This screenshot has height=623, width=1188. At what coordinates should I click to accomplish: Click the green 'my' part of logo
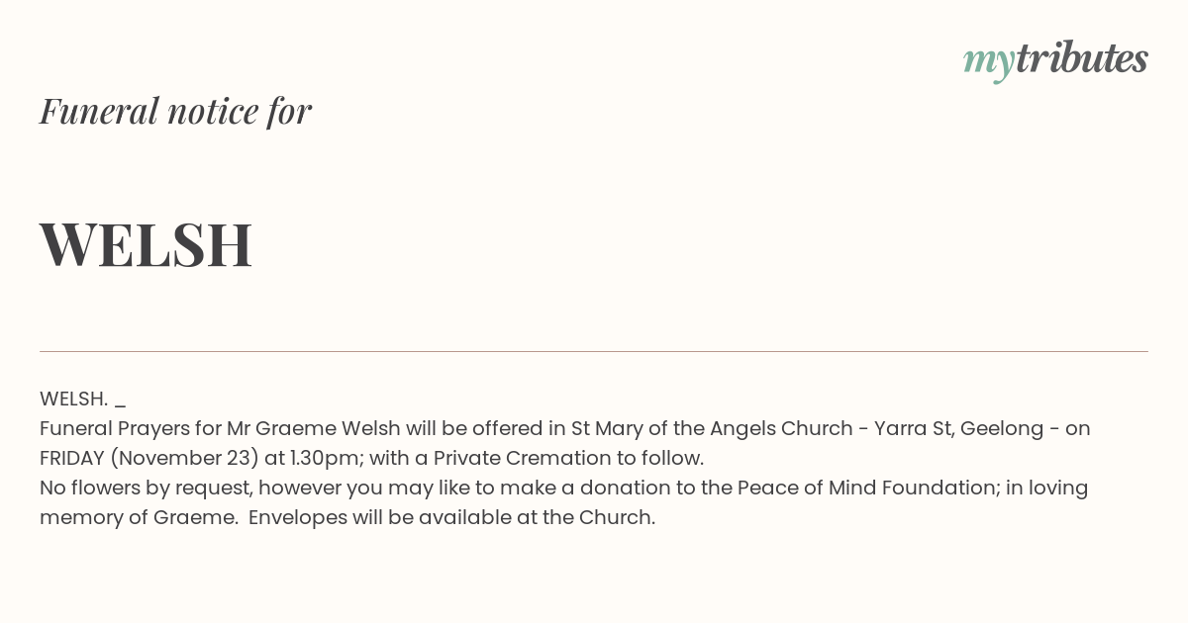pyautogui.click(x=989, y=63)
